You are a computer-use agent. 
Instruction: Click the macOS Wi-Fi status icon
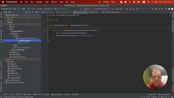148,2
